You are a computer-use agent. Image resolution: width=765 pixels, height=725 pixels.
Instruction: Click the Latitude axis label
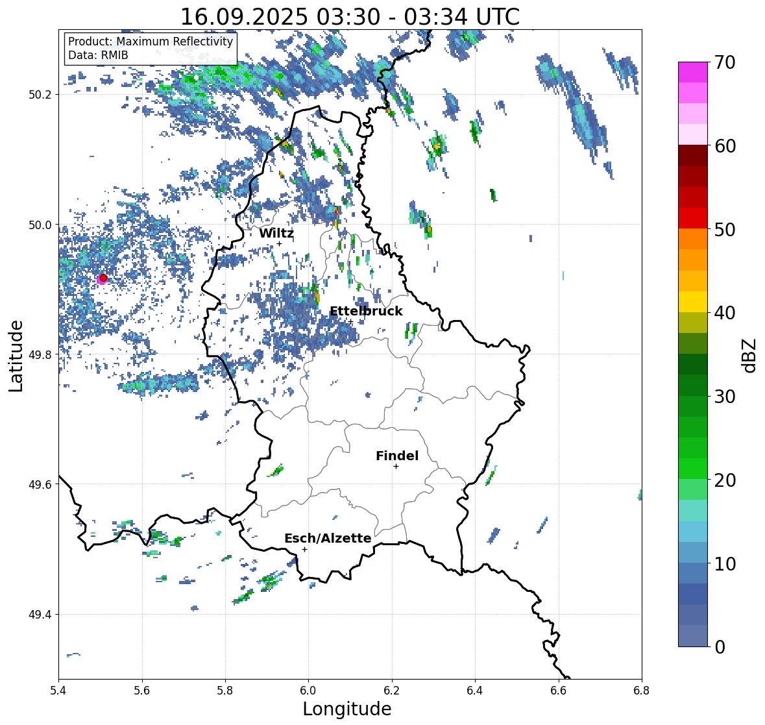[16, 356]
